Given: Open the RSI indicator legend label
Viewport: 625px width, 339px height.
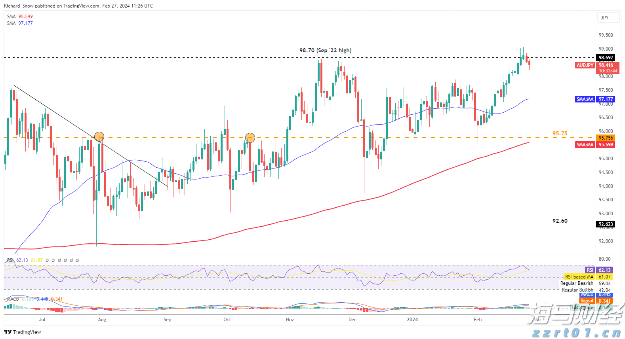Looking at the screenshot, I should (10, 260).
